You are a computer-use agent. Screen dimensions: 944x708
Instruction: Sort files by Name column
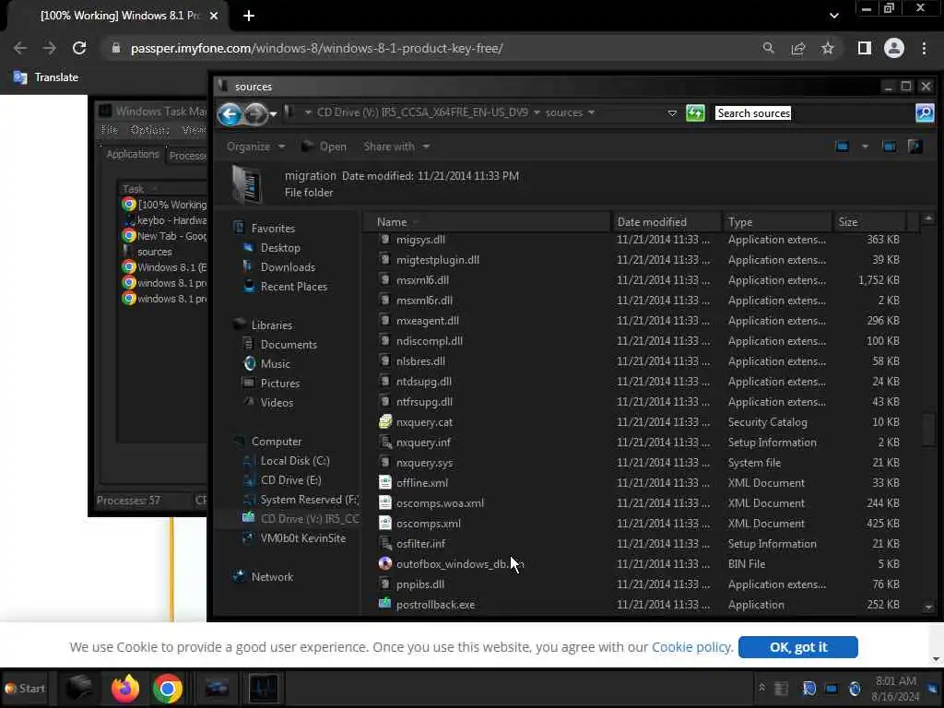coord(488,222)
